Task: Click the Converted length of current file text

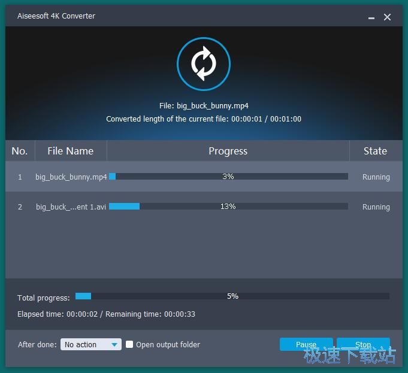Action: coord(204,119)
